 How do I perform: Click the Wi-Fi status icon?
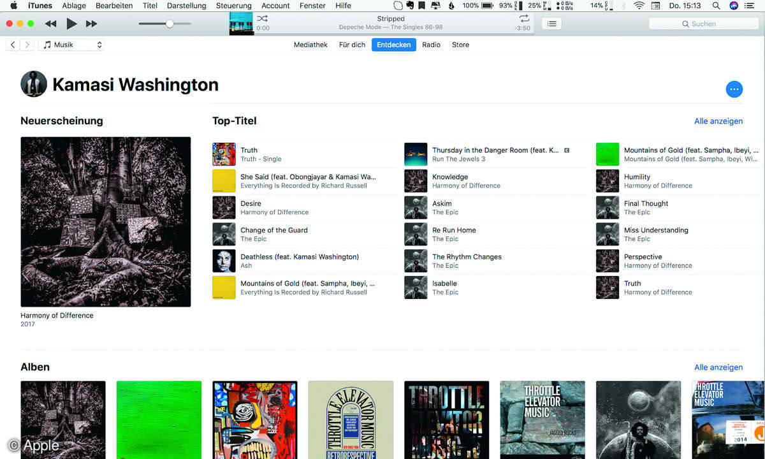(x=639, y=6)
